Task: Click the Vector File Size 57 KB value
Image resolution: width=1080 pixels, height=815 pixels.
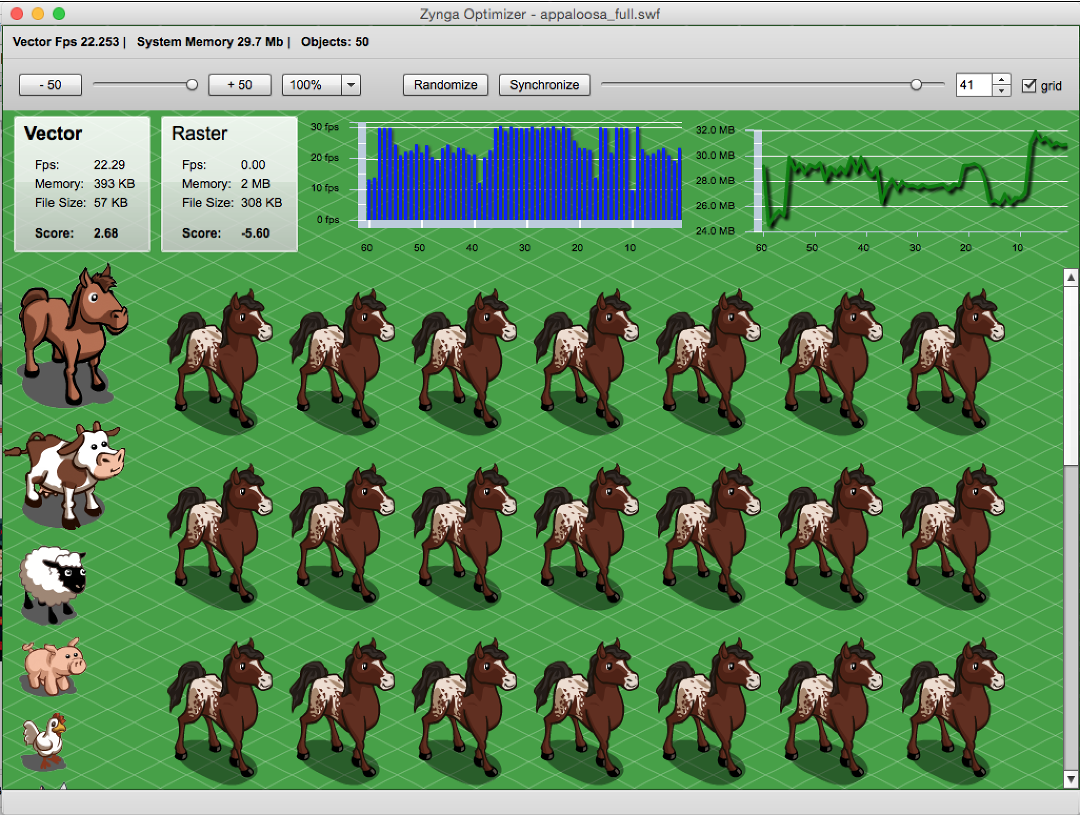Action: [111, 202]
